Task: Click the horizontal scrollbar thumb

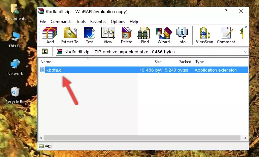Action: tap(142, 138)
